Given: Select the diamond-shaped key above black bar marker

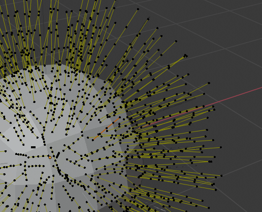Looking at the screenshot, I should (32, 87).
